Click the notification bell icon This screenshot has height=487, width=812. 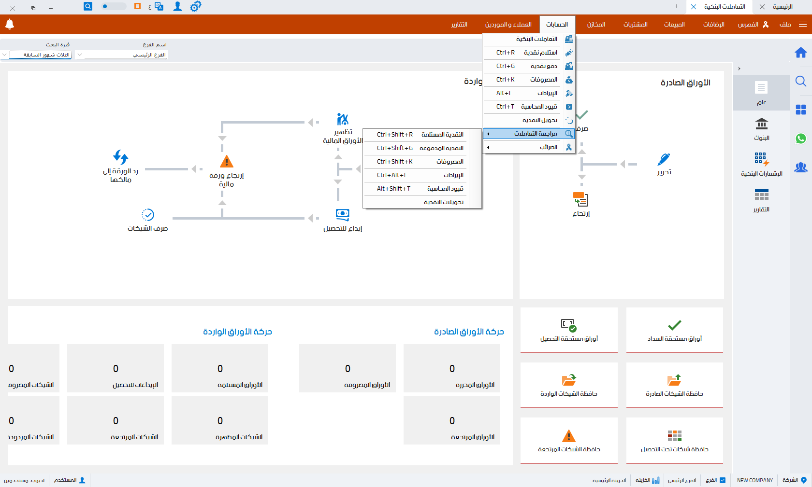coord(10,24)
